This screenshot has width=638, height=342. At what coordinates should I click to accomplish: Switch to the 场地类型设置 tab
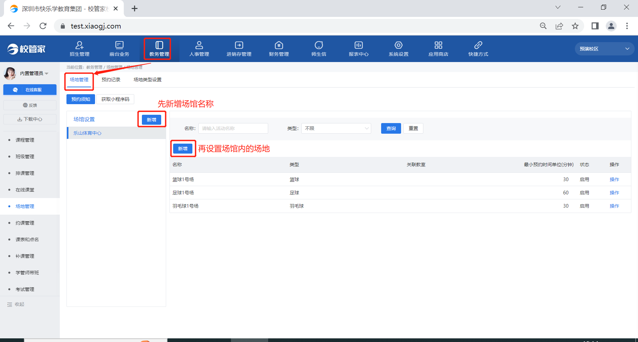147,80
